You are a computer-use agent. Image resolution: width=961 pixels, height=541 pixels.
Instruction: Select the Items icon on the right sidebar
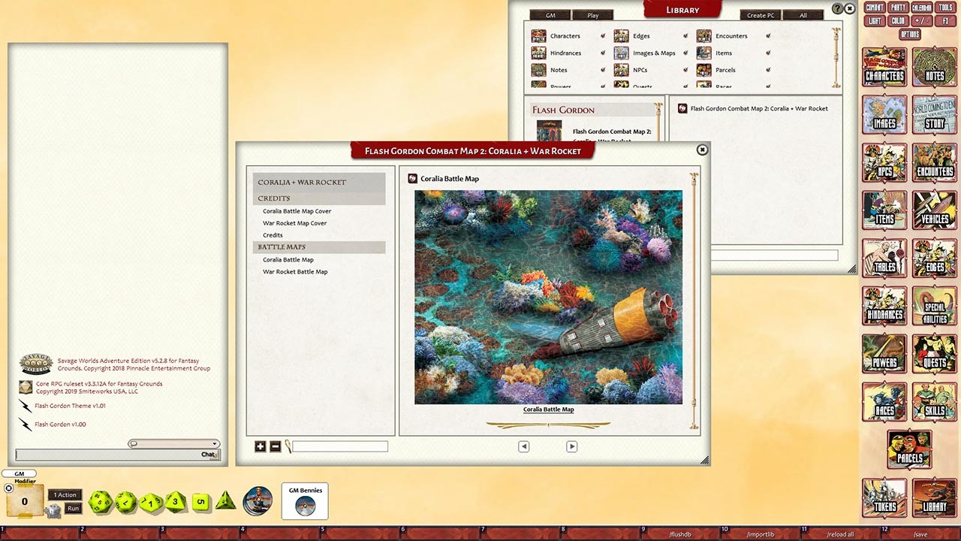click(884, 210)
